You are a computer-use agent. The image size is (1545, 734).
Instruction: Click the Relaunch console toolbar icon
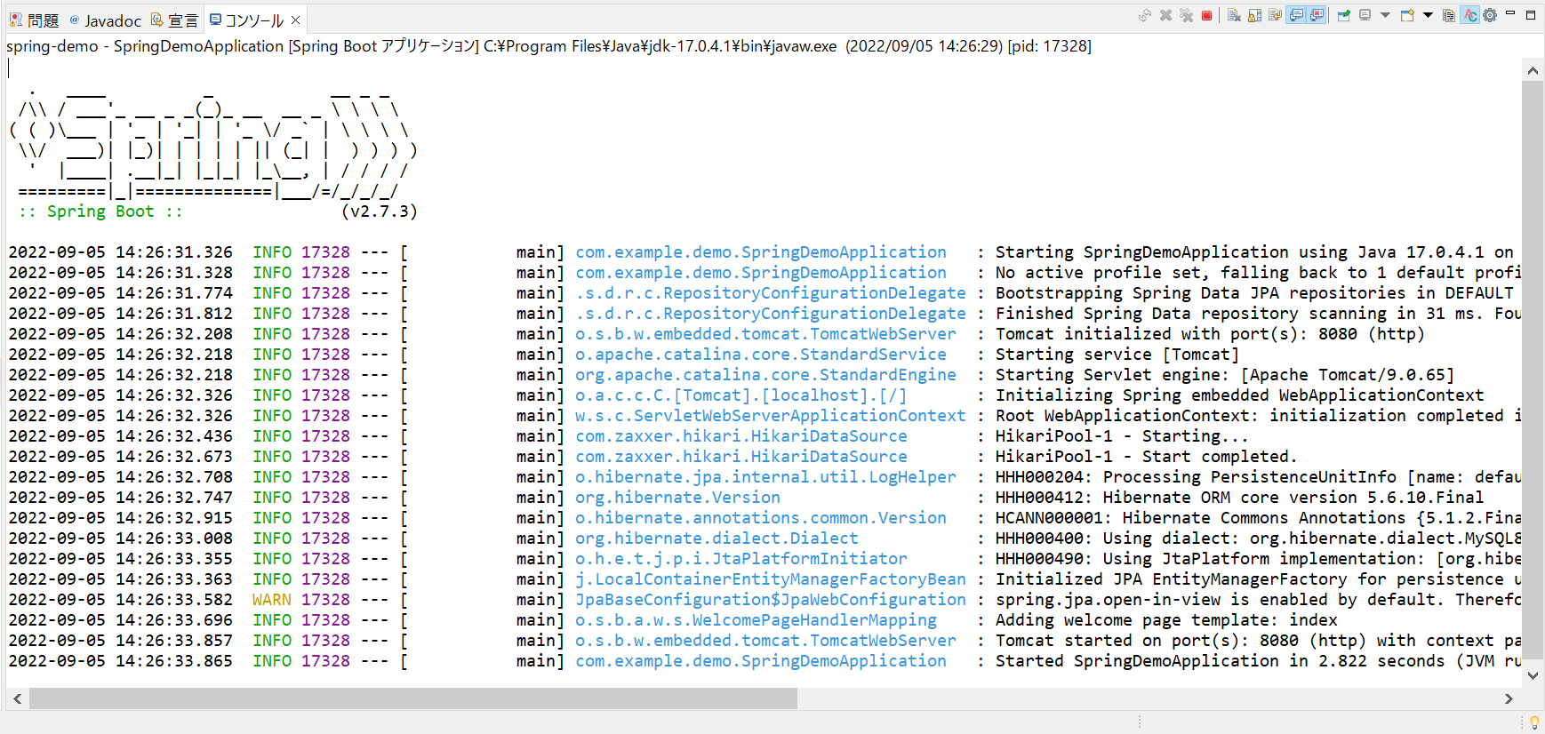click(1145, 15)
